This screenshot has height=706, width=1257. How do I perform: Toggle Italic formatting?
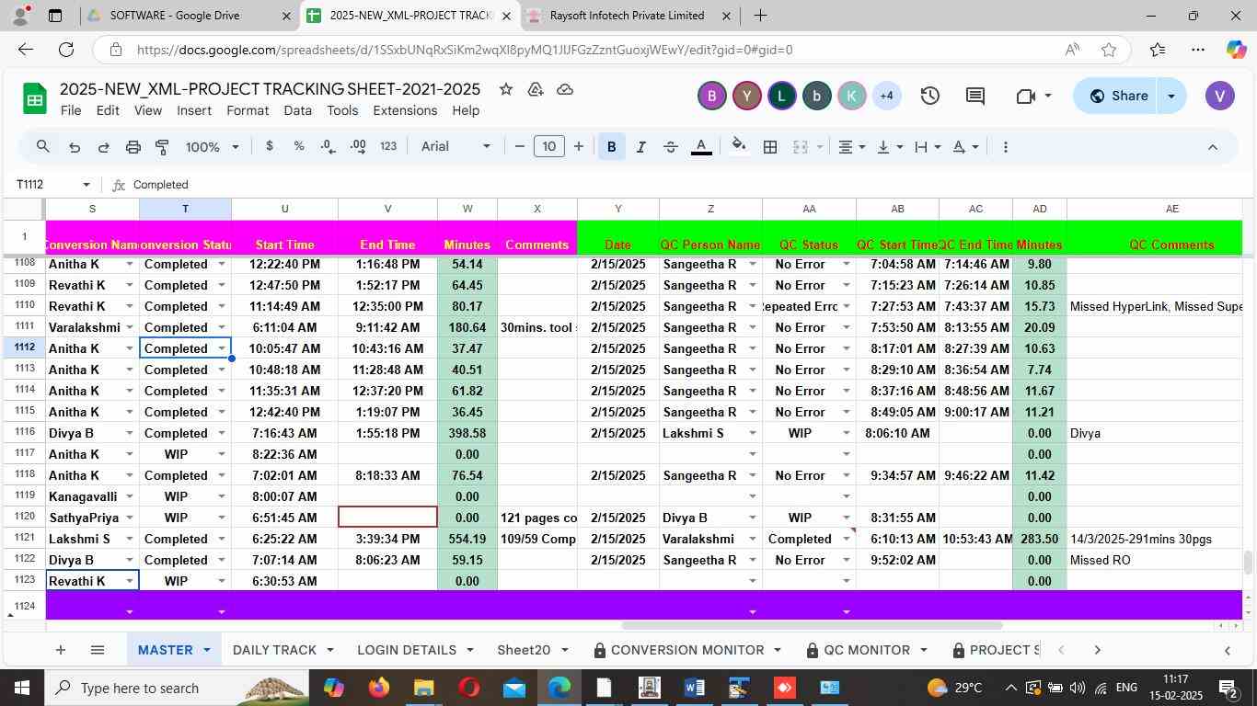click(x=640, y=147)
